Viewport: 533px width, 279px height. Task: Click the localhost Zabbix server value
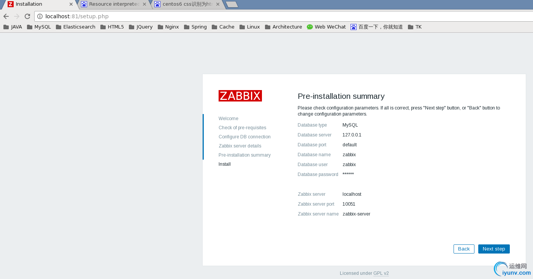click(352, 194)
